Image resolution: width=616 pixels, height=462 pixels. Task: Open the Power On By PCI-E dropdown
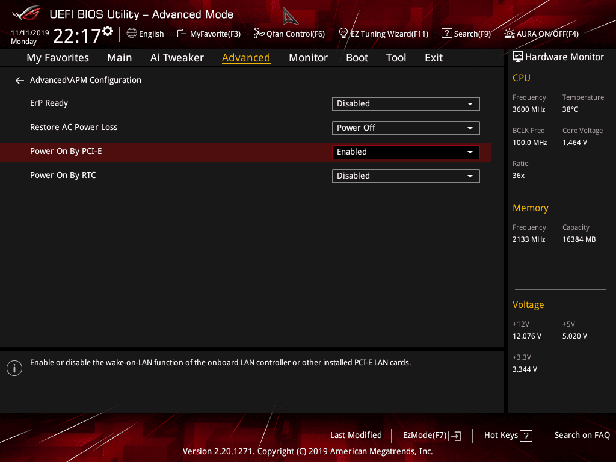tap(406, 152)
